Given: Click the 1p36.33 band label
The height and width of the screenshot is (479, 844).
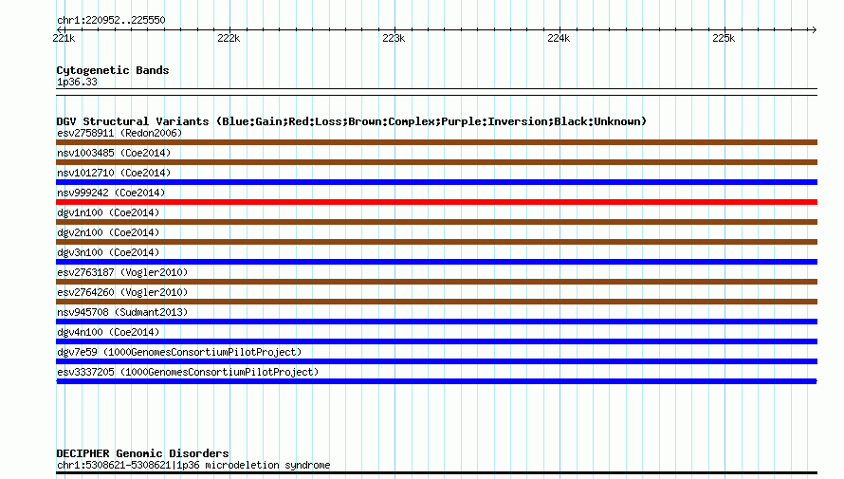Looking at the screenshot, I should 77,82.
